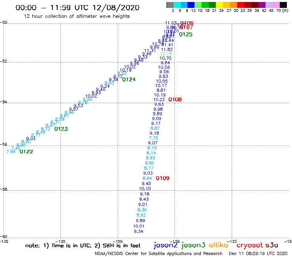Select the 9.34 value at the track's south end
This screenshot has width=292, height=257.
(139, 231)
